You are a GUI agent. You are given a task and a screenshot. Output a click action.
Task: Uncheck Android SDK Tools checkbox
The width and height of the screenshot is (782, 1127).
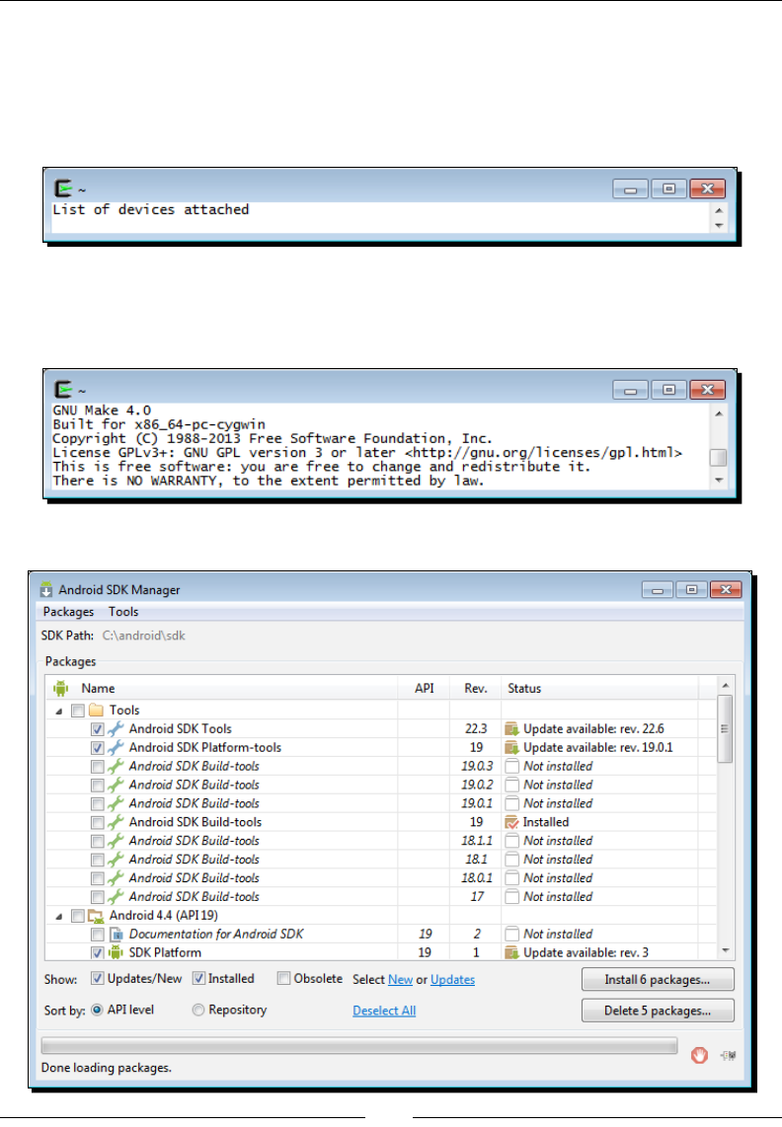97,729
